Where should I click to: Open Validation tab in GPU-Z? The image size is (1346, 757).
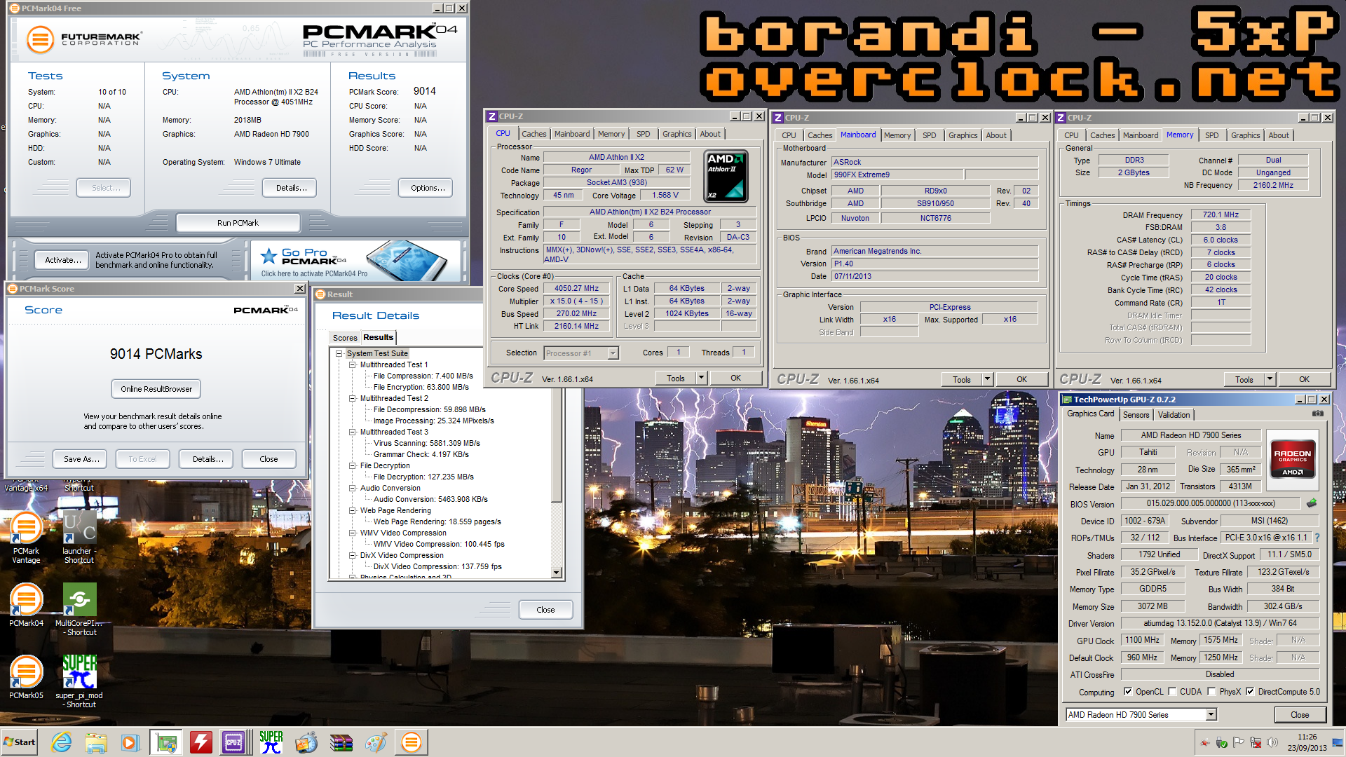coord(1174,415)
